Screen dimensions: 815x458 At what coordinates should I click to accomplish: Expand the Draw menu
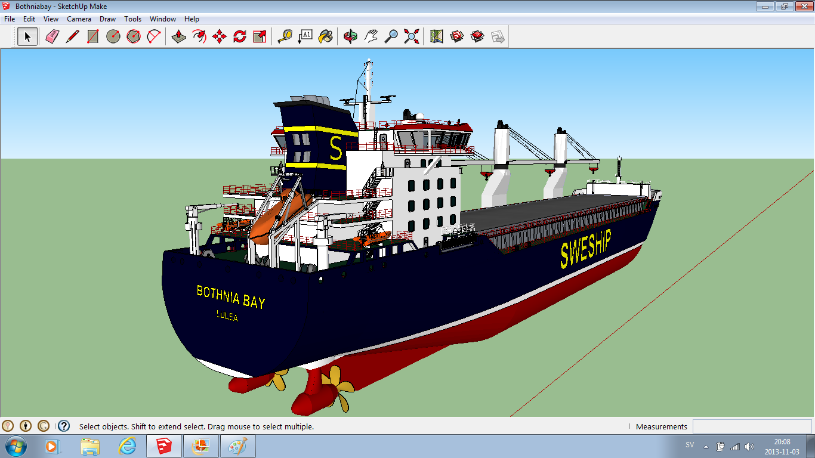107,19
